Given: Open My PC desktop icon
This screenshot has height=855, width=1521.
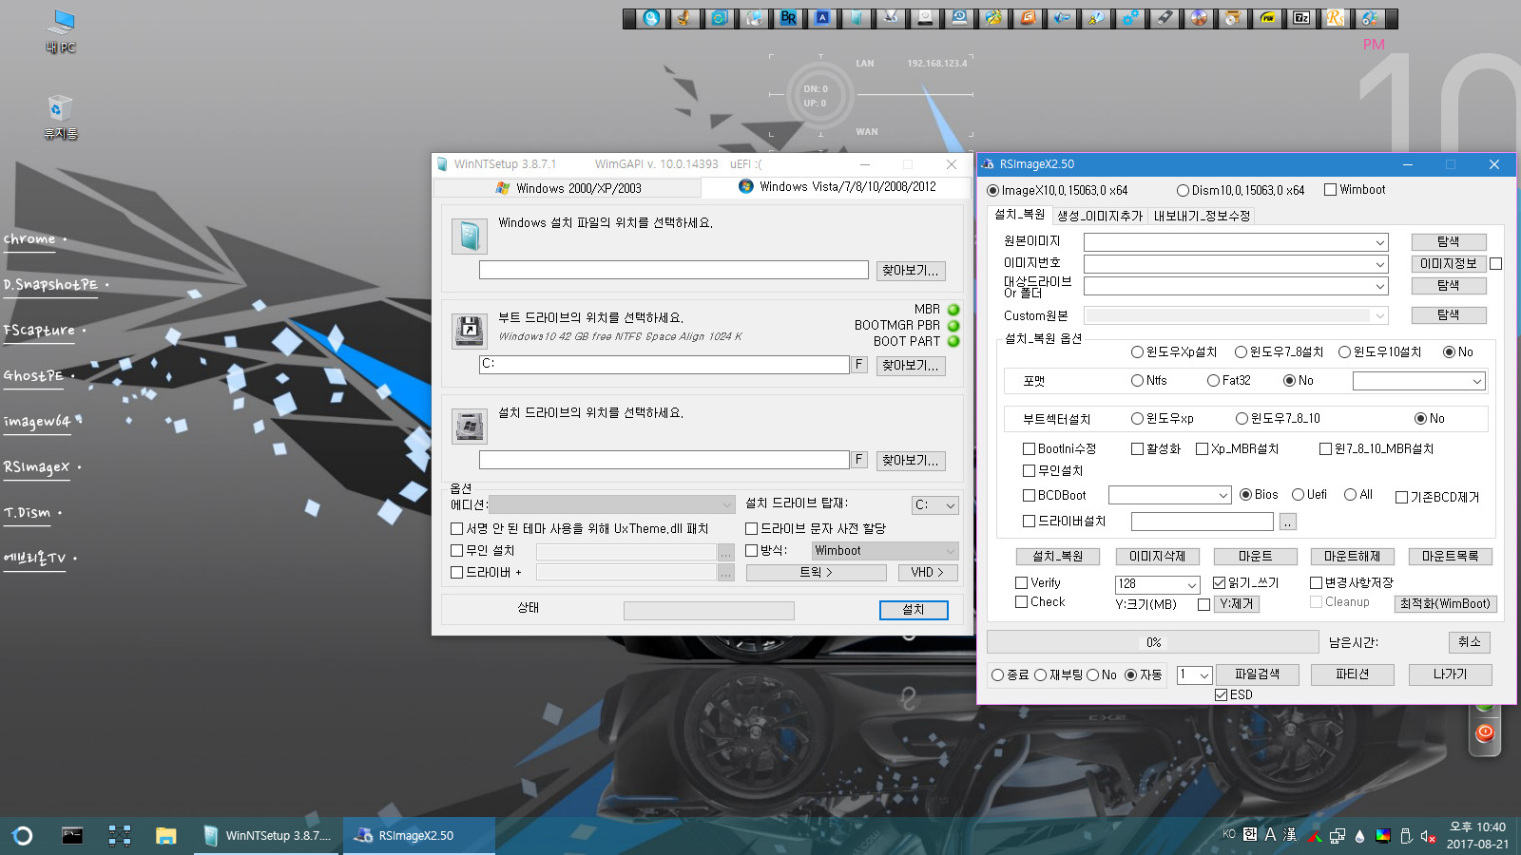Looking at the screenshot, I should (61, 30).
